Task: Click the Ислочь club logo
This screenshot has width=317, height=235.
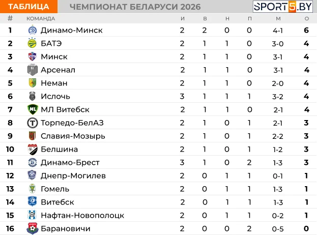Action: pyautogui.click(x=32, y=96)
